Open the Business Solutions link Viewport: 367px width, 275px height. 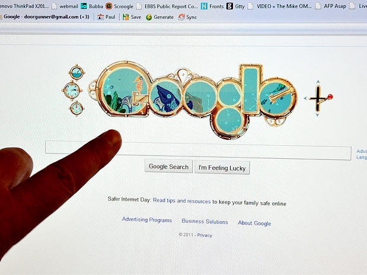tap(205, 222)
